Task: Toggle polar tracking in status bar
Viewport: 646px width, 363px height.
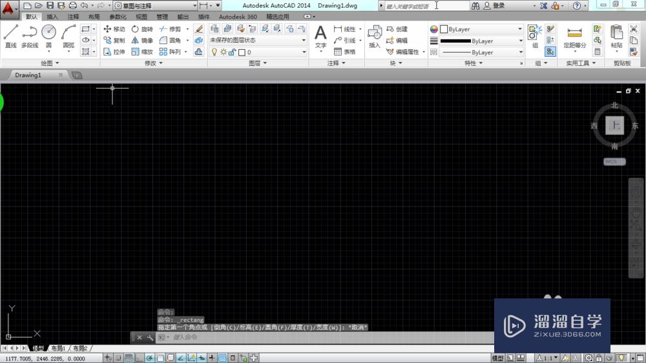Action: tap(150, 358)
